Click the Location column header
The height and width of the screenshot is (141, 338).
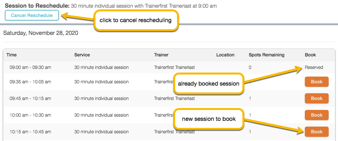tap(225, 55)
